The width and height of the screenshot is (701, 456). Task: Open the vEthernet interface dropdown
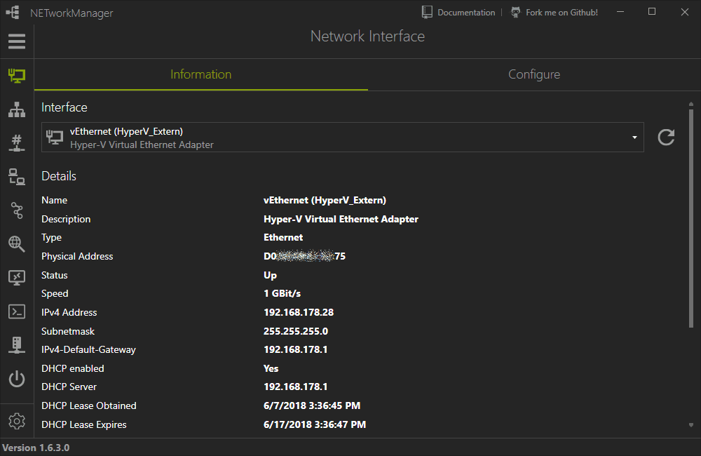[633, 137]
